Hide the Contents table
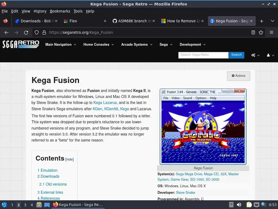The width and height of the screenshot is (278, 209). point(69,159)
